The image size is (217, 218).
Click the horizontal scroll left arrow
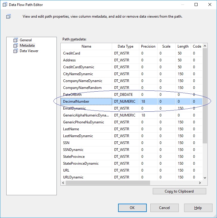(63, 183)
